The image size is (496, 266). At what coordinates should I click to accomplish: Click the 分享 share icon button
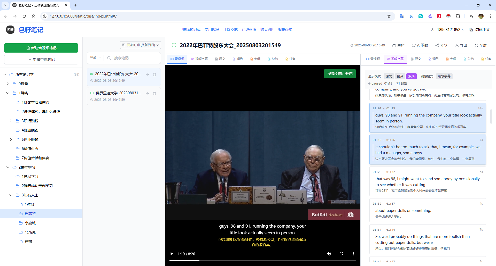(441, 45)
